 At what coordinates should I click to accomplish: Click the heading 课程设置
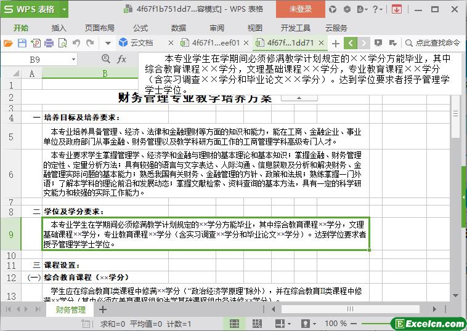click(x=62, y=265)
